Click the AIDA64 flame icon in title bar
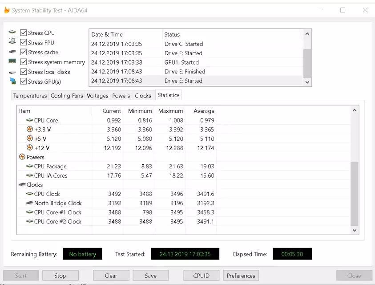Viewport: 375px width, 285px height. (x=7, y=10)
